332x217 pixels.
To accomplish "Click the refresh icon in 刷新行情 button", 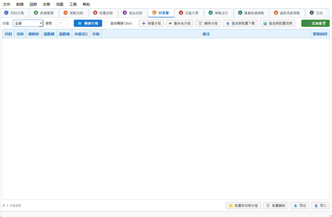I will (x=80, y=23).
